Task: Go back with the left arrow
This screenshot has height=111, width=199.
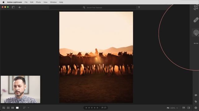Action: tap(20, 7)
